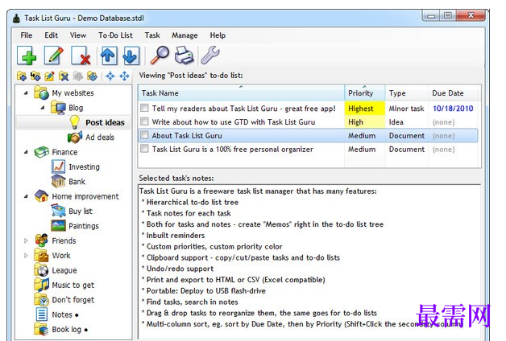Click the soccer ball icon beside League

(x=42, y=270)
